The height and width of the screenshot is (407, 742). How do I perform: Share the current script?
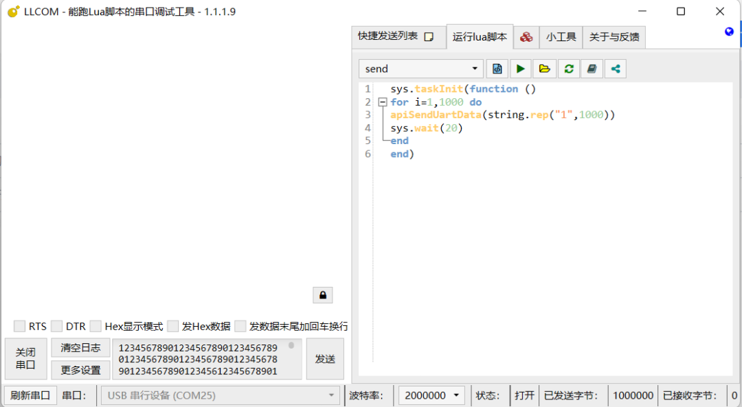pyautogui.click(x=615, y=68)
